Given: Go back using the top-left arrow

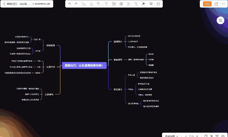Looking at the screenshot, I should 4,4.
